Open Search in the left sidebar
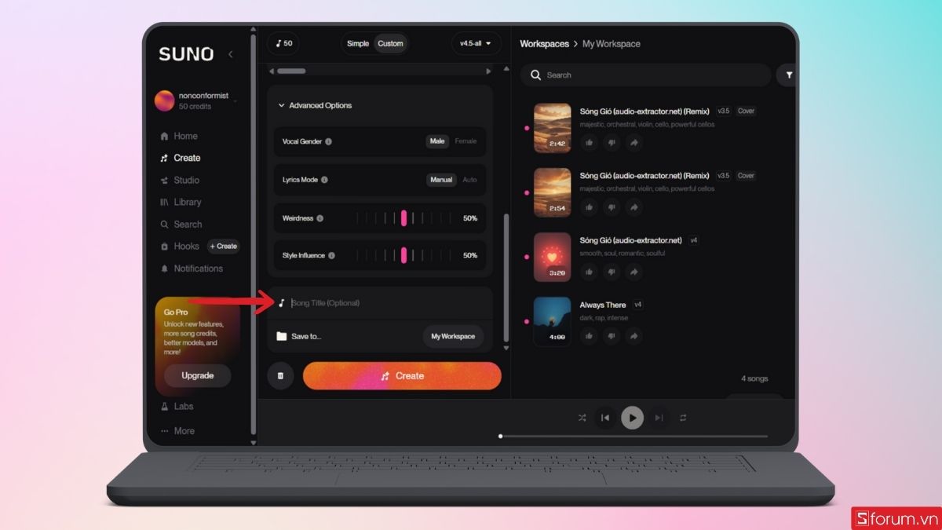The height and width of the screenshot is (530, 942). pyautogui.click(x=181, y=224)
